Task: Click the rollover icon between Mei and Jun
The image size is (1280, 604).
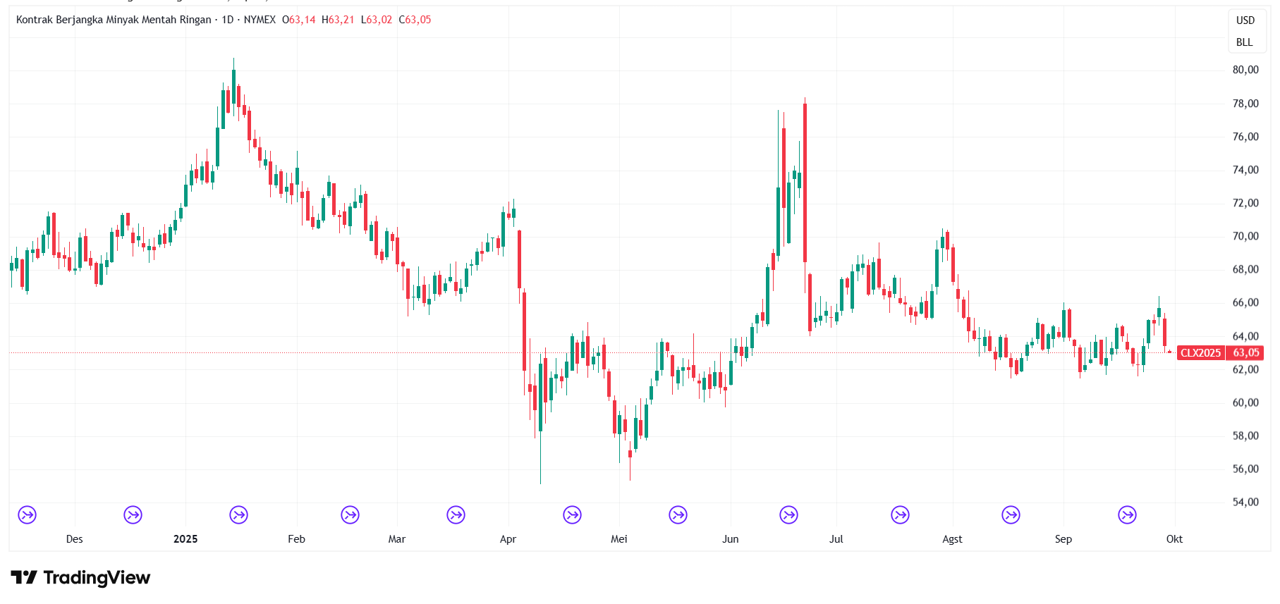Action: coord(678,515)
